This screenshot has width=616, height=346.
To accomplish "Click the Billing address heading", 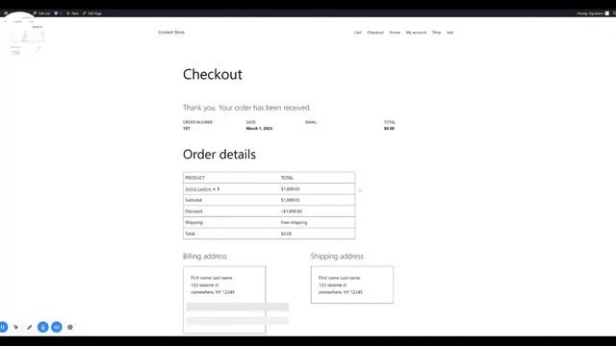I will (205, 257).
